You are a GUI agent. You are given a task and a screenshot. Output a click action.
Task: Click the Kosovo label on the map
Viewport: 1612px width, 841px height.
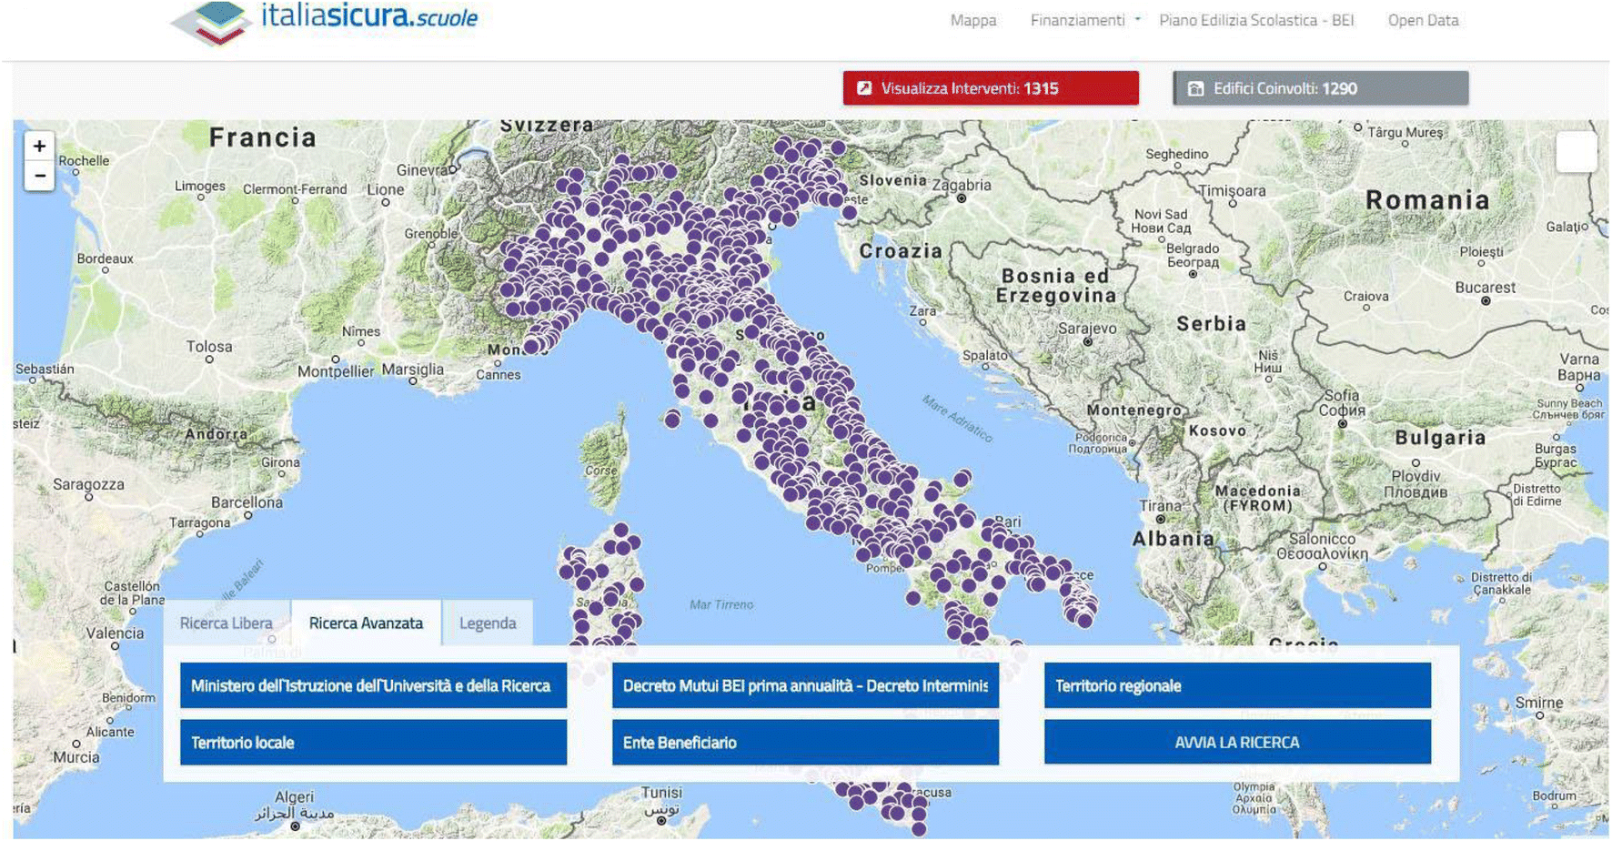(1217, 431)
